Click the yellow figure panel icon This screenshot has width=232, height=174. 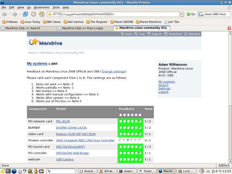coord(36,171)
